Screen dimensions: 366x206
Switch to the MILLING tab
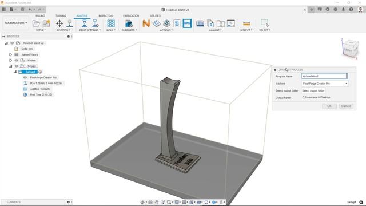tap(40, 15)
